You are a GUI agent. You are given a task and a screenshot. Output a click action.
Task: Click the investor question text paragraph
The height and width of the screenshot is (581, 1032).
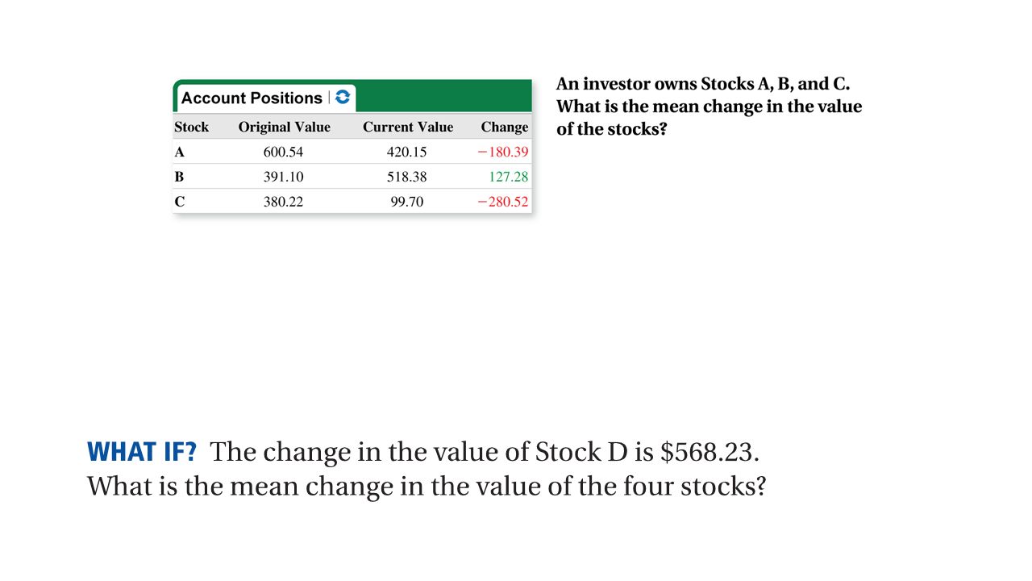click(x=709, y=107)
